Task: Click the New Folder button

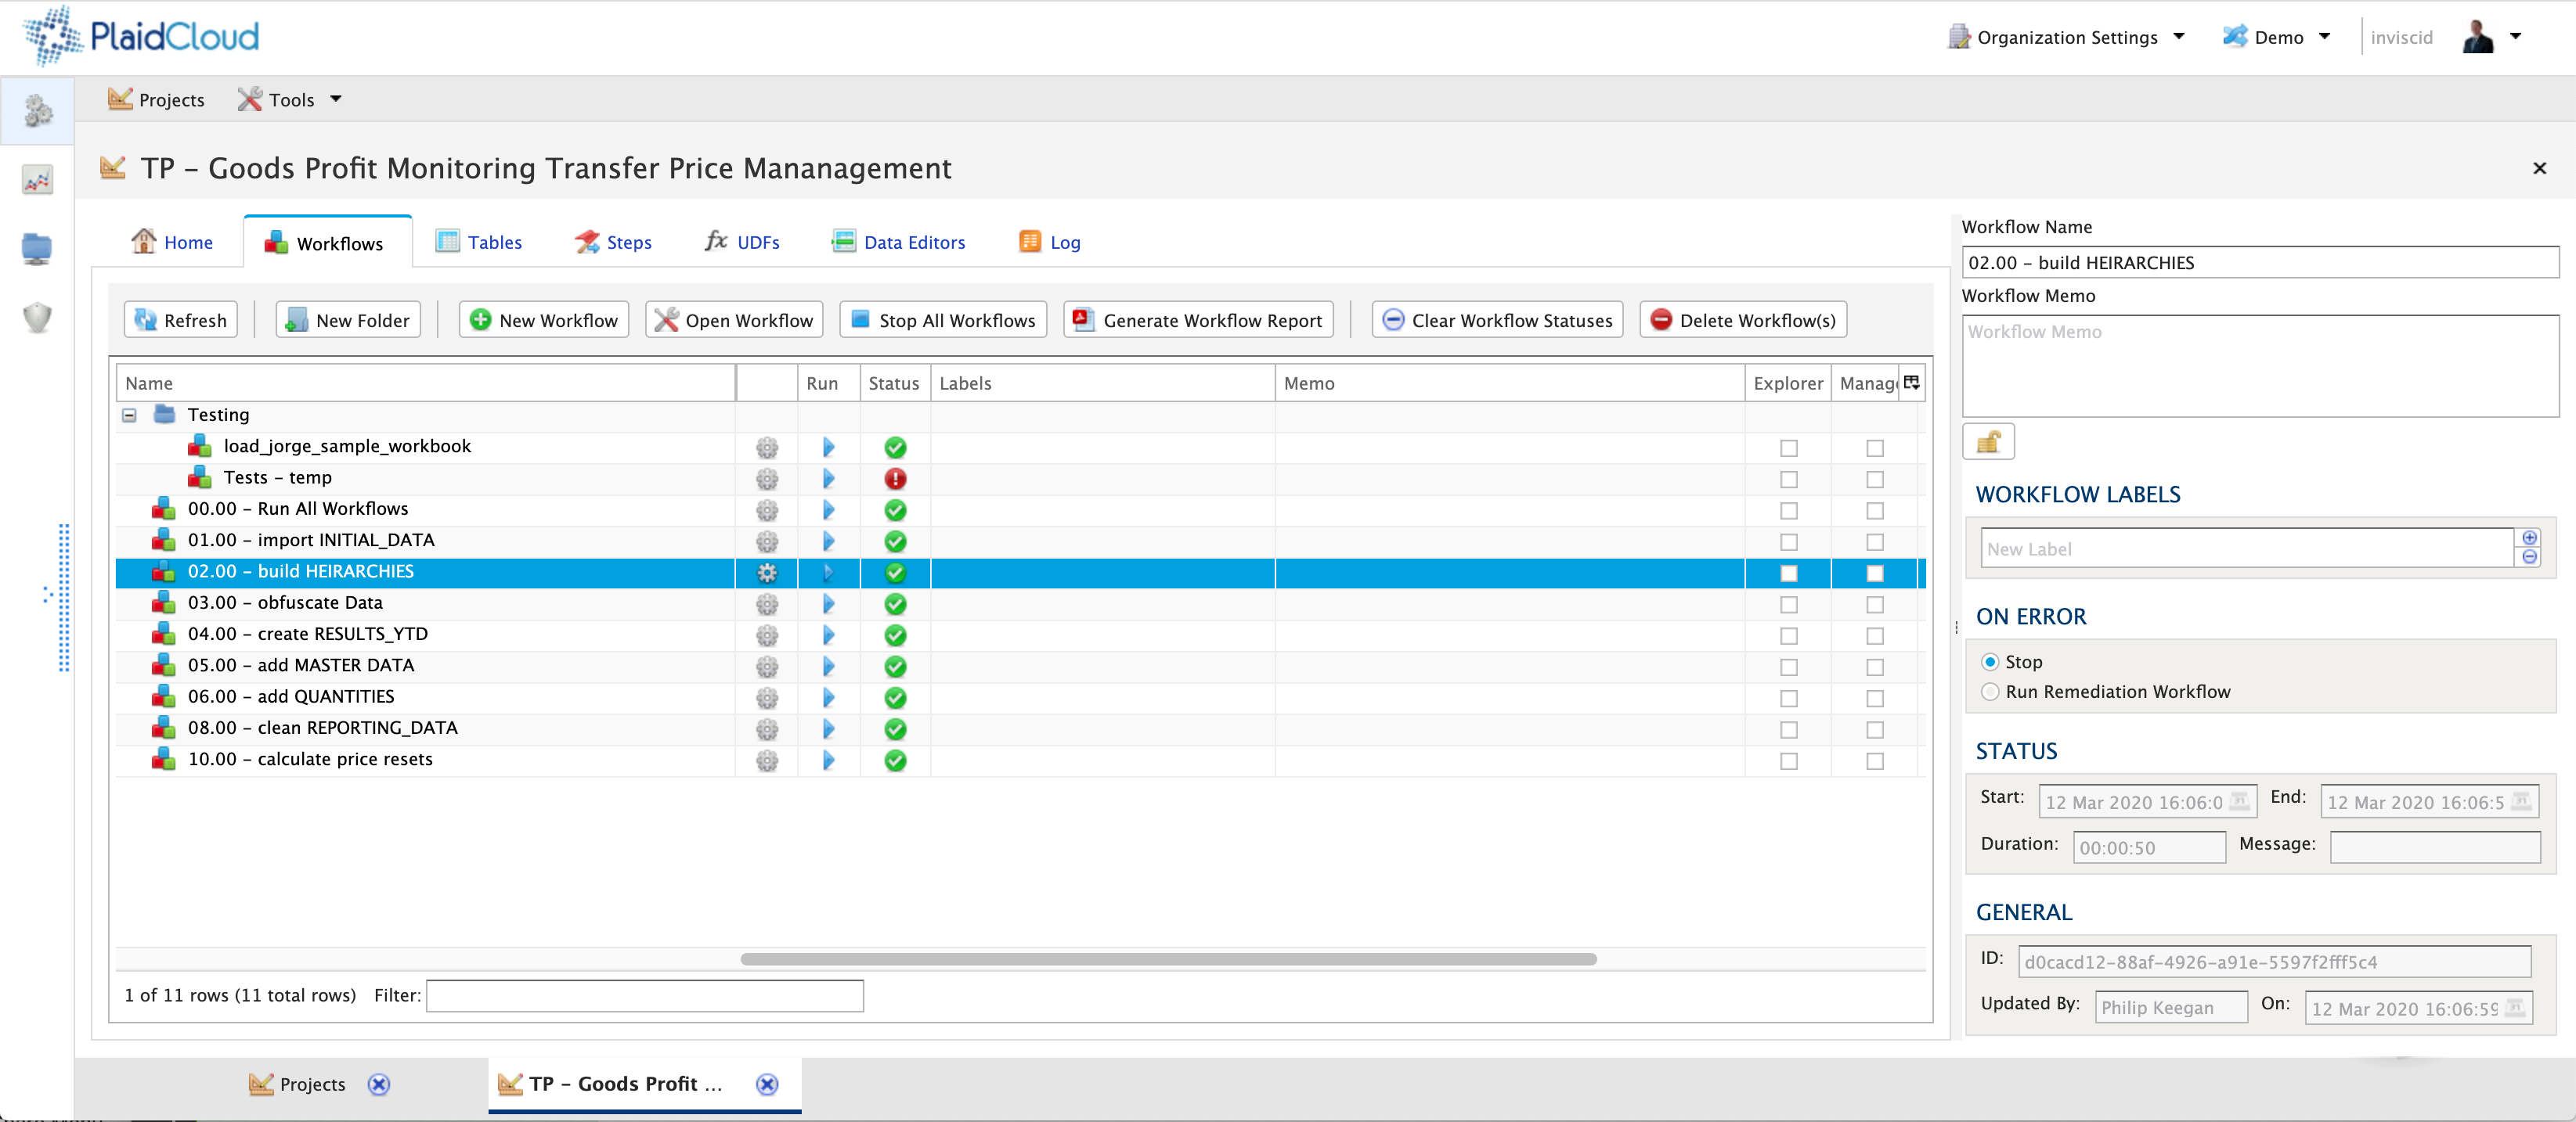Action: point(348,320)
